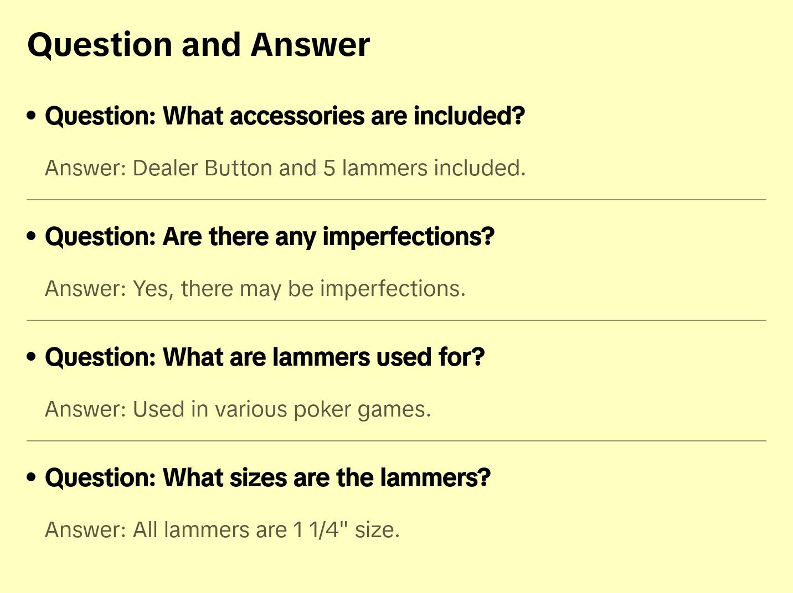Click the word 'imperfections?' in the second question
The width and height of the screenshot is (793, 593).
[x=409, y=237]
